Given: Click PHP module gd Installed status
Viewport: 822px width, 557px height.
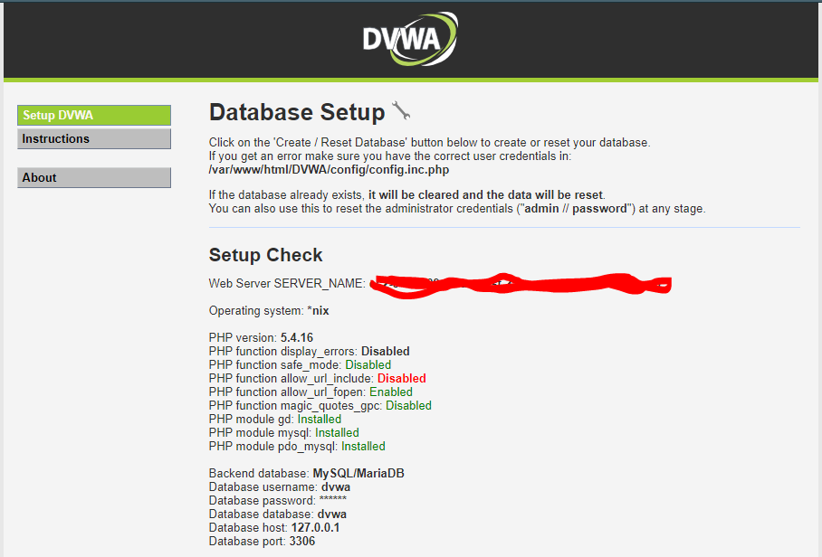Looking at the screenshot, I should coord(320,420).
